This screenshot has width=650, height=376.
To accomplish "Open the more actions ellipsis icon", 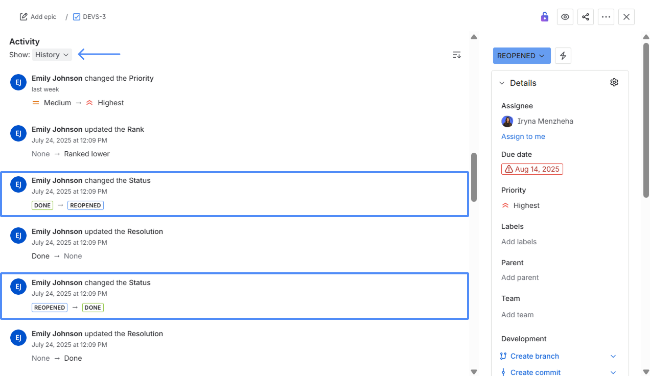I will coord(606,17).
